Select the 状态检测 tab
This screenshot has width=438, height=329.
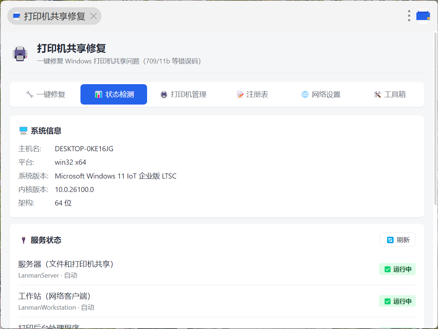click(x=114, y=94)
